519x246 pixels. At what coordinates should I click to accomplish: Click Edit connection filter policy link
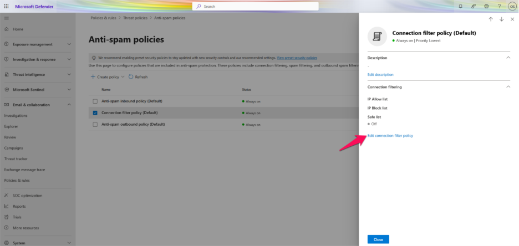pos(390,136)
